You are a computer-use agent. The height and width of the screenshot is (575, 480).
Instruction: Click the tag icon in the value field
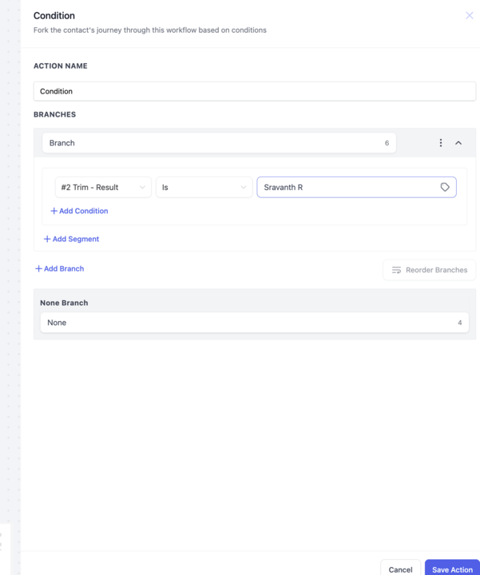click(445, 187)
